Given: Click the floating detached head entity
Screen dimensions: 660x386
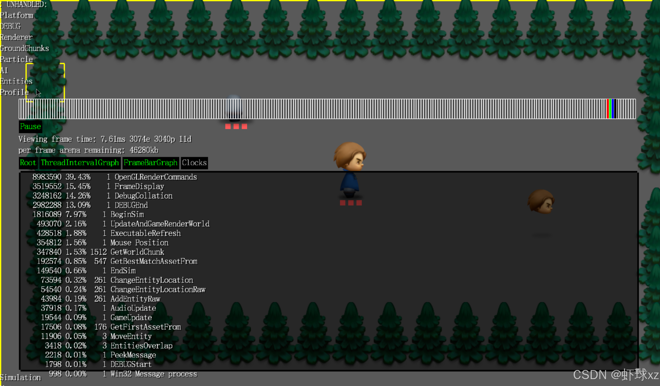Looking at the screenshot, I should (541, 202).
